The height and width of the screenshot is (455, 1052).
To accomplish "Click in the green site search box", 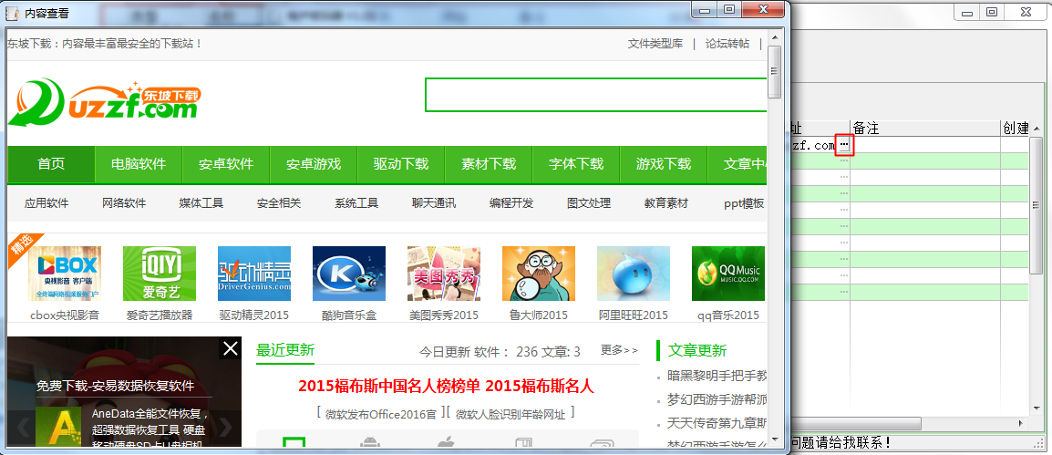I will tap(596, 95).
